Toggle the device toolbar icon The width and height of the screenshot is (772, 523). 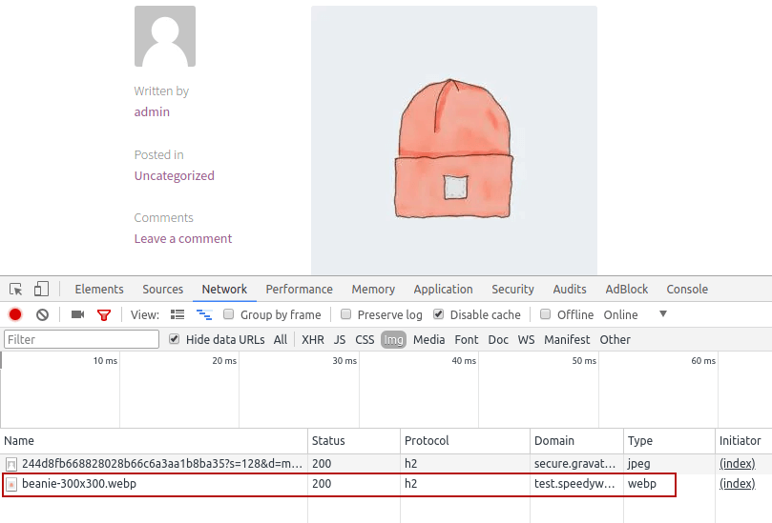coord(41,289)
